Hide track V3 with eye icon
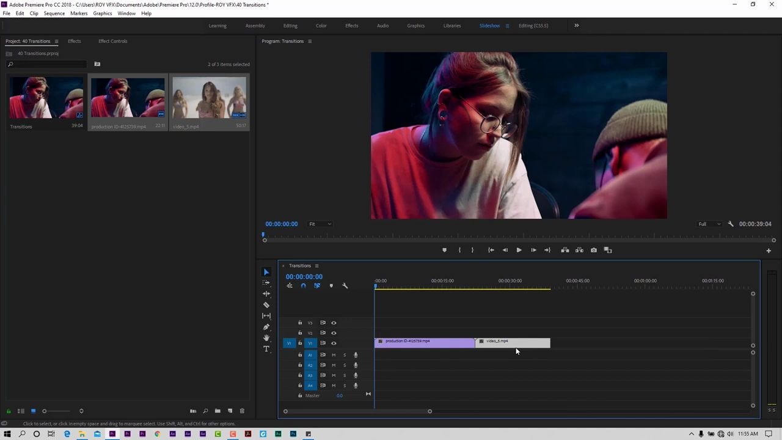The image size is (782, 440). point(334,323)
